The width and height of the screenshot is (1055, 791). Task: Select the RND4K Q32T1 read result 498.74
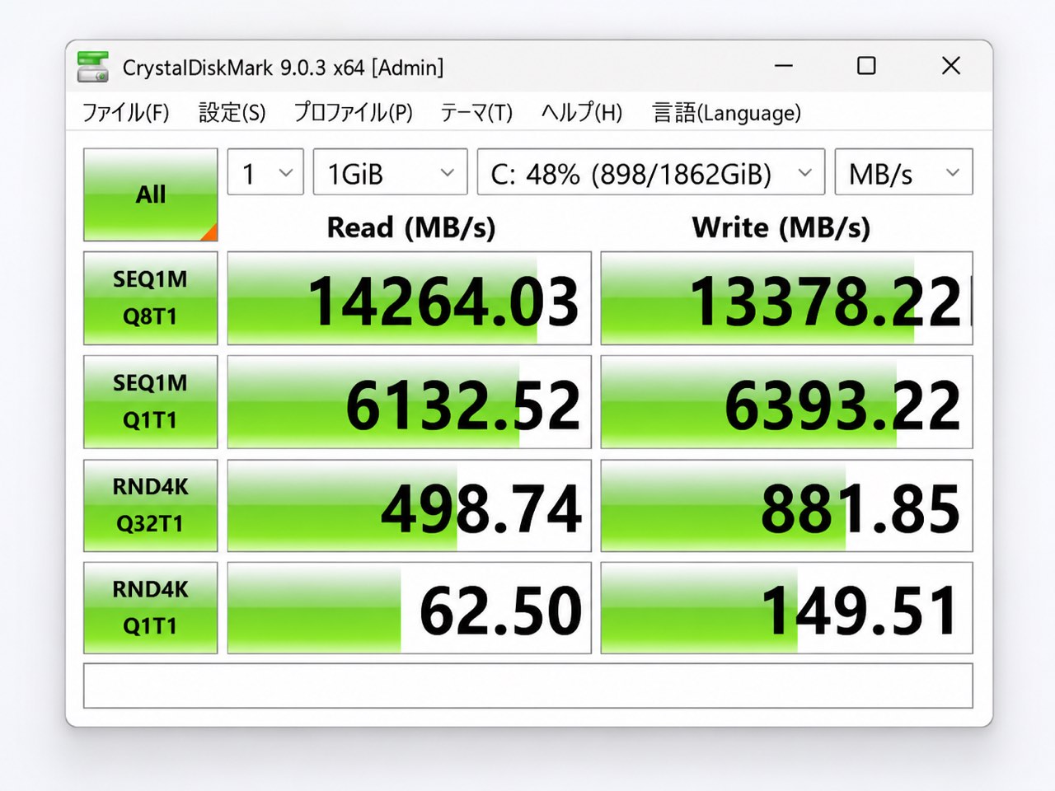coord(410,505)
